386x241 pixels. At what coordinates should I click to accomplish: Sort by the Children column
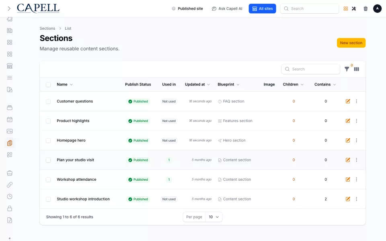(x=293, y=84)
